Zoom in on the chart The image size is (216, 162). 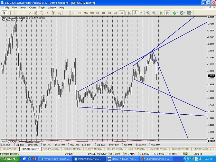click(x=148, y=13)
